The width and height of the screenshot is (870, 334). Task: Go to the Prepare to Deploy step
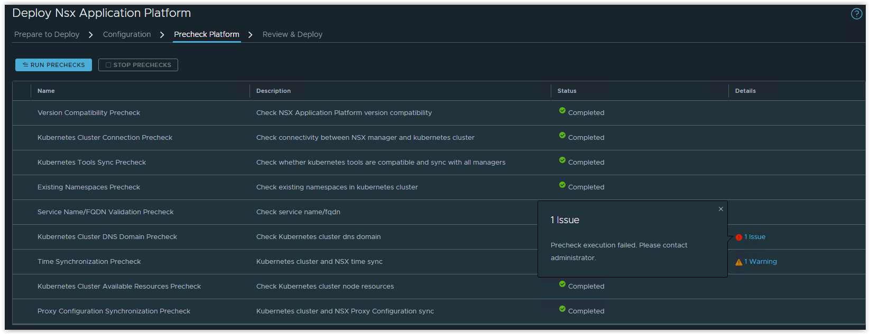tap(47, 34)
